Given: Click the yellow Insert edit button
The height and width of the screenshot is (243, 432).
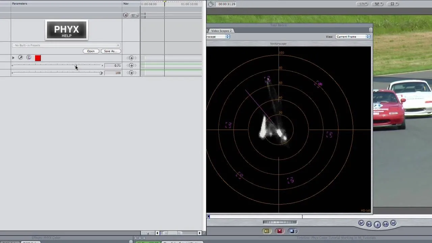Looking at the screenshot, I should click(x=267, y=231).
